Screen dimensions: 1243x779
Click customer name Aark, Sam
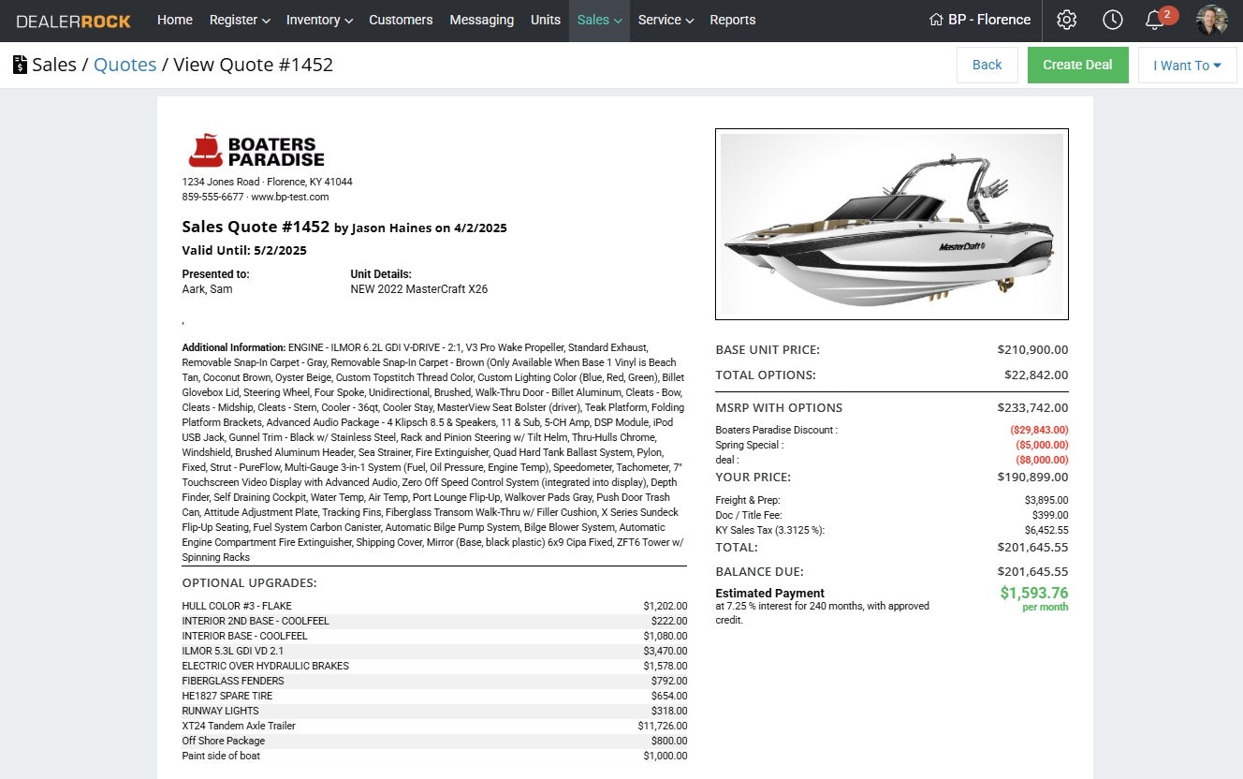click(207, 289)
